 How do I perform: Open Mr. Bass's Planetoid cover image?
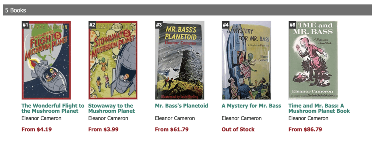click(179, 60)
